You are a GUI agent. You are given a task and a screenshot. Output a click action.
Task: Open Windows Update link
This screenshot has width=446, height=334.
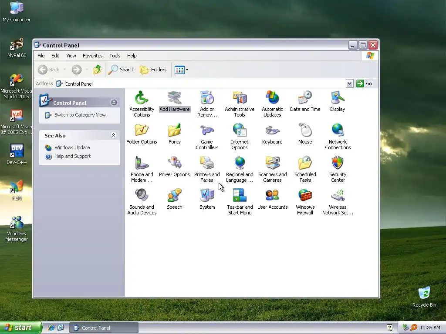coord(72,147)
